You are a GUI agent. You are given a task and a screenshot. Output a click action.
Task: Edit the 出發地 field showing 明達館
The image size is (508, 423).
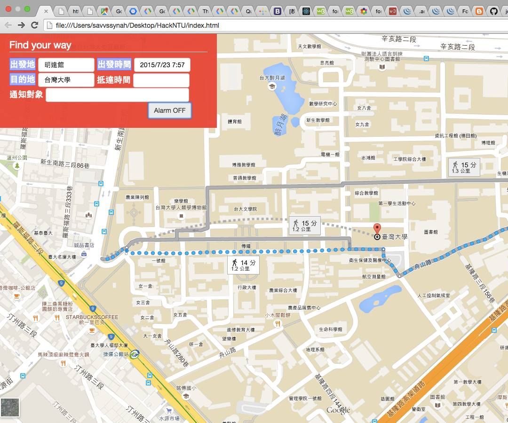coord(66,64)
